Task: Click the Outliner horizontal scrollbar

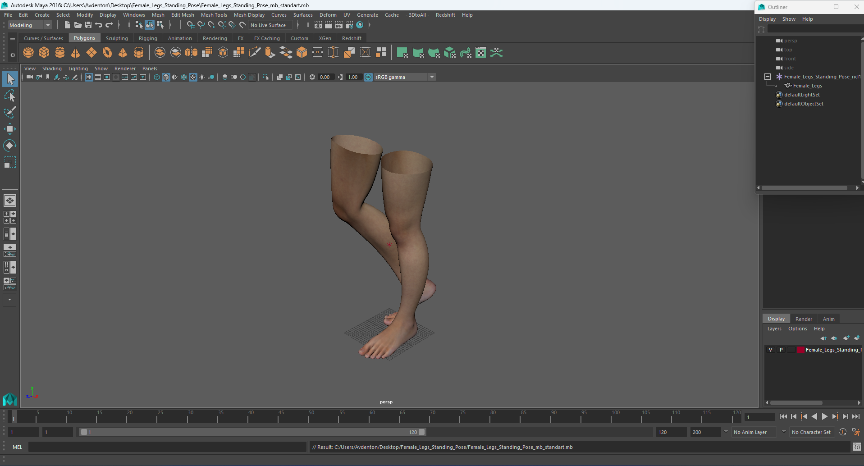Action: click(x=805, y=187)
